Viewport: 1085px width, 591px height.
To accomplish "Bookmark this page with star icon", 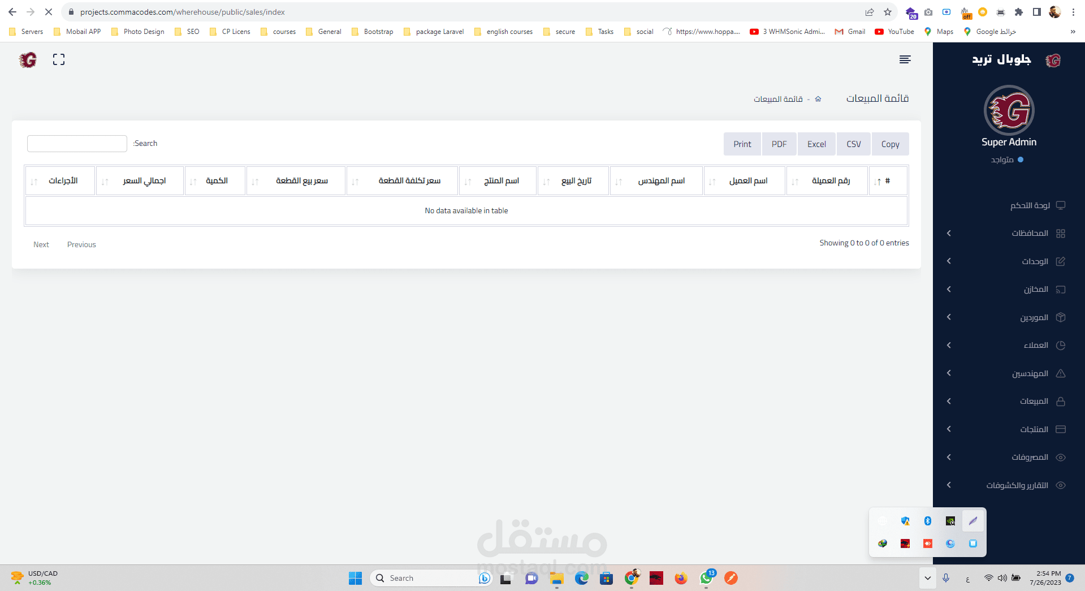I will click(888, 12).
